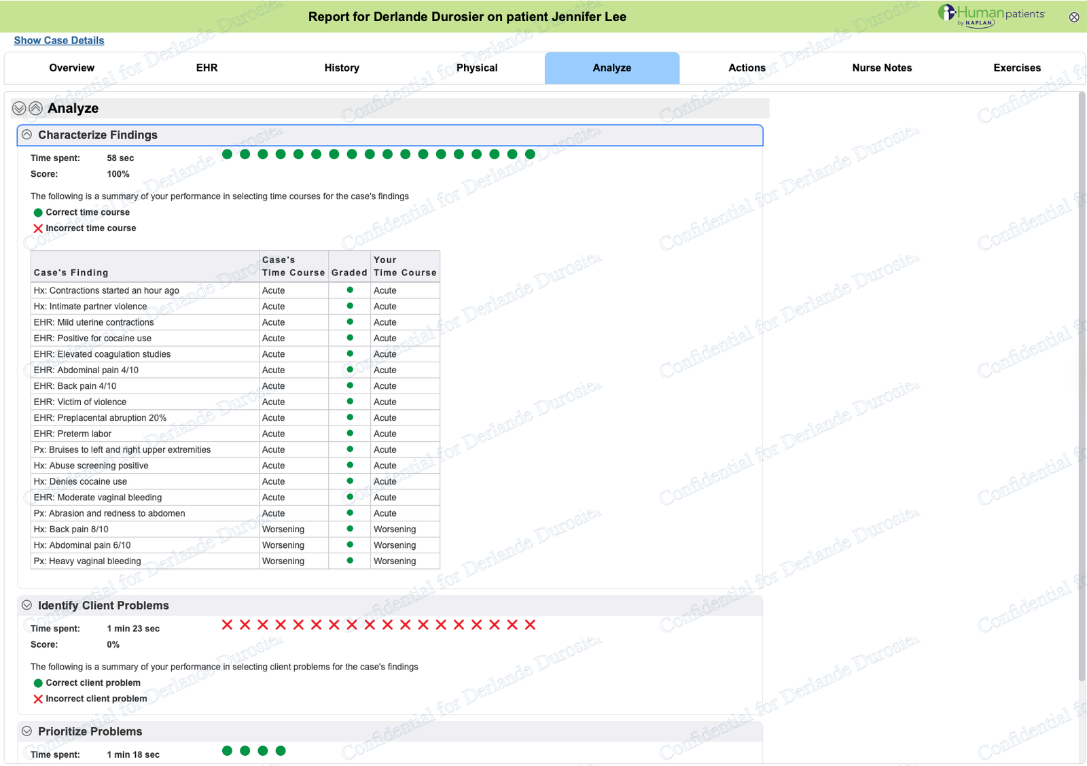The image size is (1087, 766).
Task: Open the Exercises tab
Action: click(x=1017, y=68)
